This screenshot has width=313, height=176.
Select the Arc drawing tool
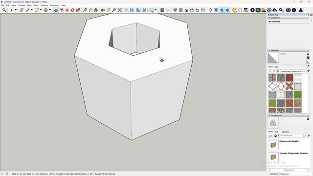point(37,10)
